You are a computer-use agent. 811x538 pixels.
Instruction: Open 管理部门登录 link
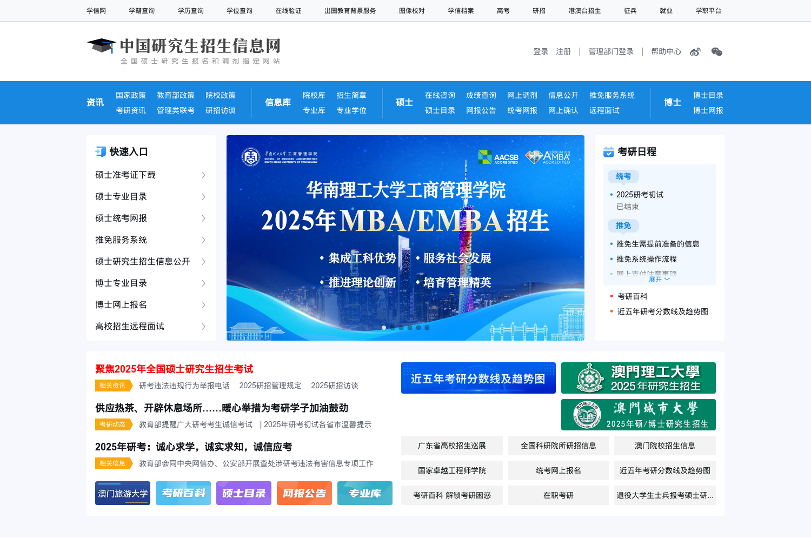point(611,52)
